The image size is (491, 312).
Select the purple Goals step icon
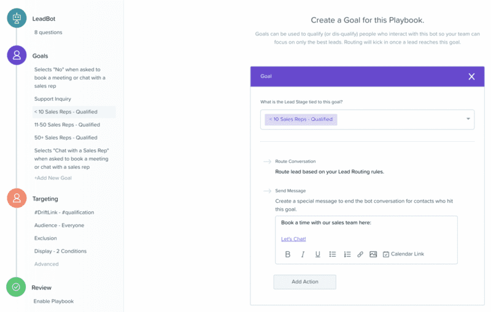(17, 55)
